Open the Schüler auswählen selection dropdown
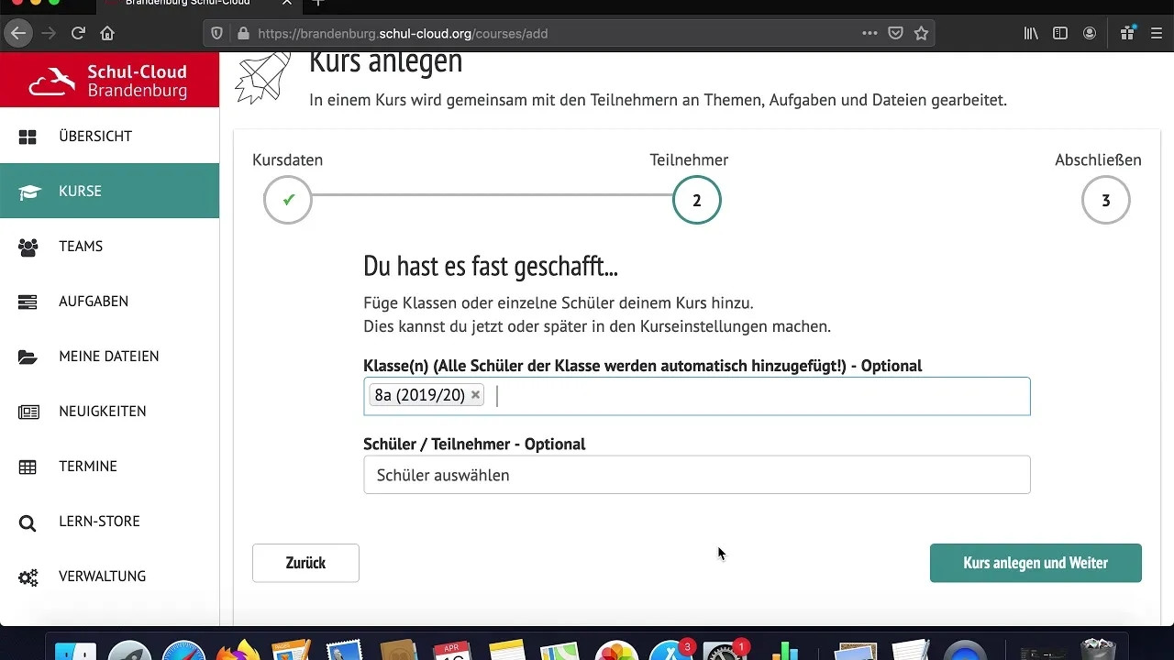The width and height of the screenshot is (1174, 660). coord(697,475)
